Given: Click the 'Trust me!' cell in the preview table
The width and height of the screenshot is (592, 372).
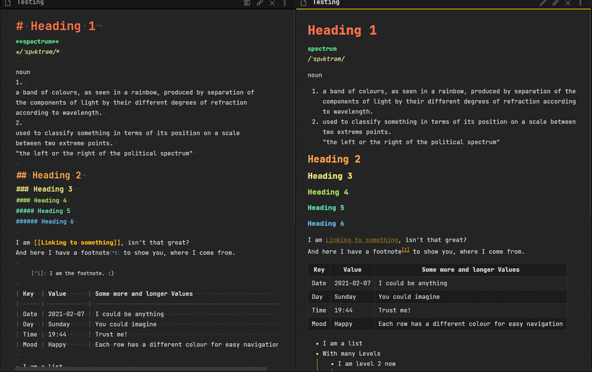Looking at the screenshot, I should (x=396, y=310).
